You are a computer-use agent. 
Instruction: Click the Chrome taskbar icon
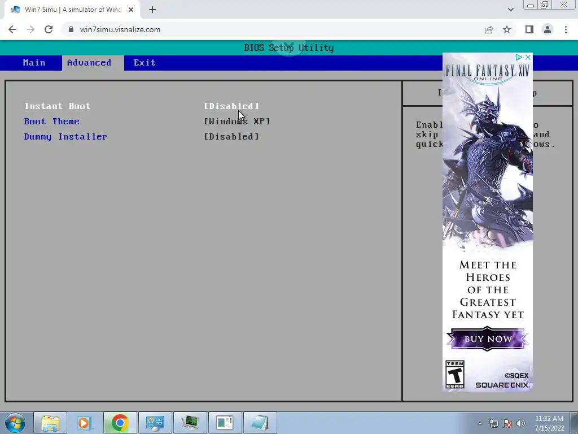coord(120,423)
